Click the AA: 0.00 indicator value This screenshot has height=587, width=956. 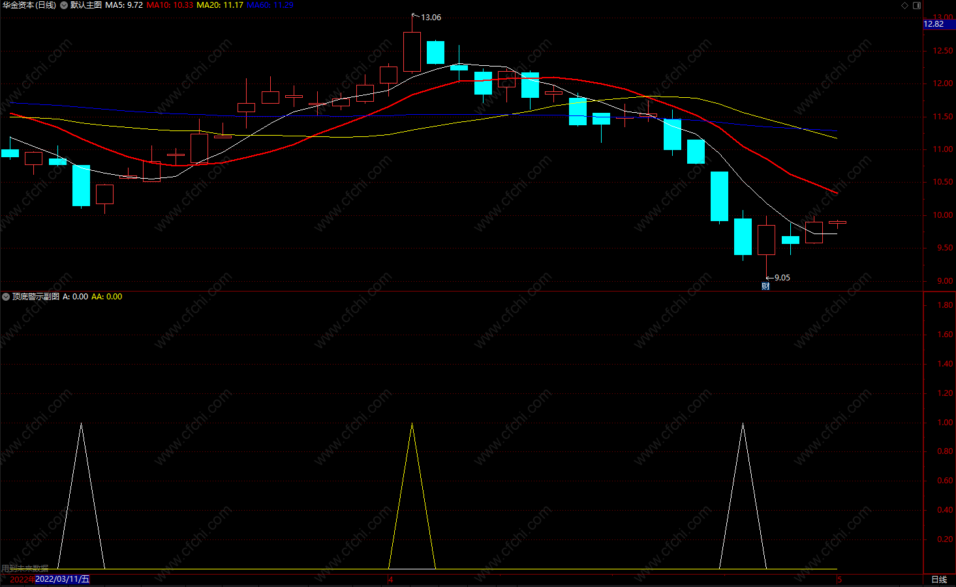point(106,297)
